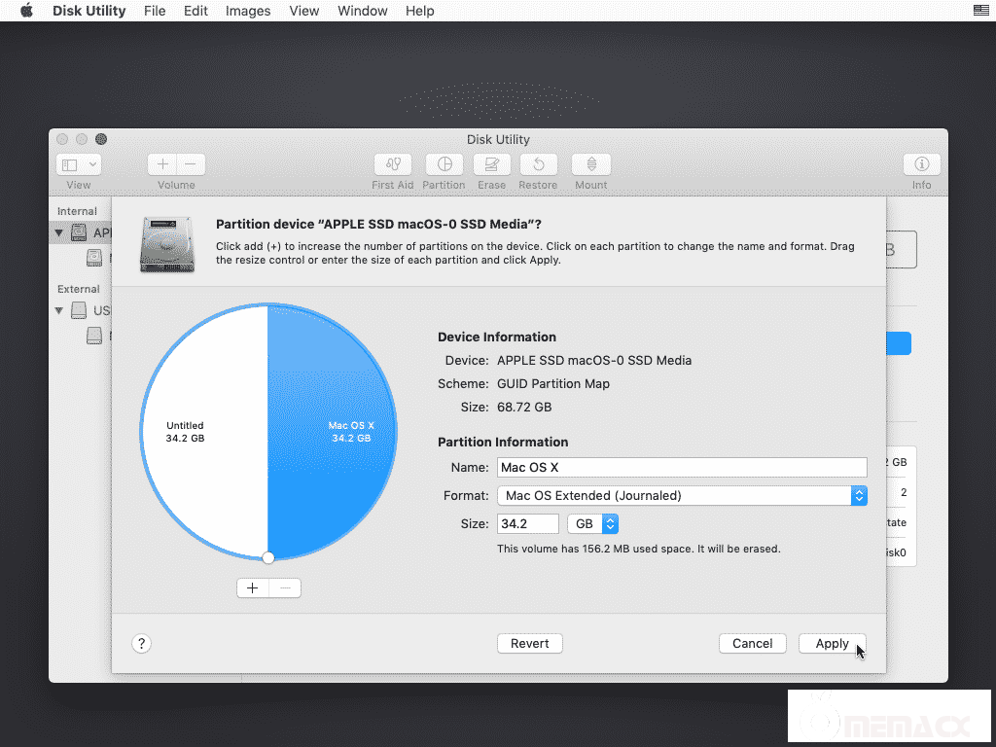Click the partition Name text field
996x747 pixels.
(681, 468)
